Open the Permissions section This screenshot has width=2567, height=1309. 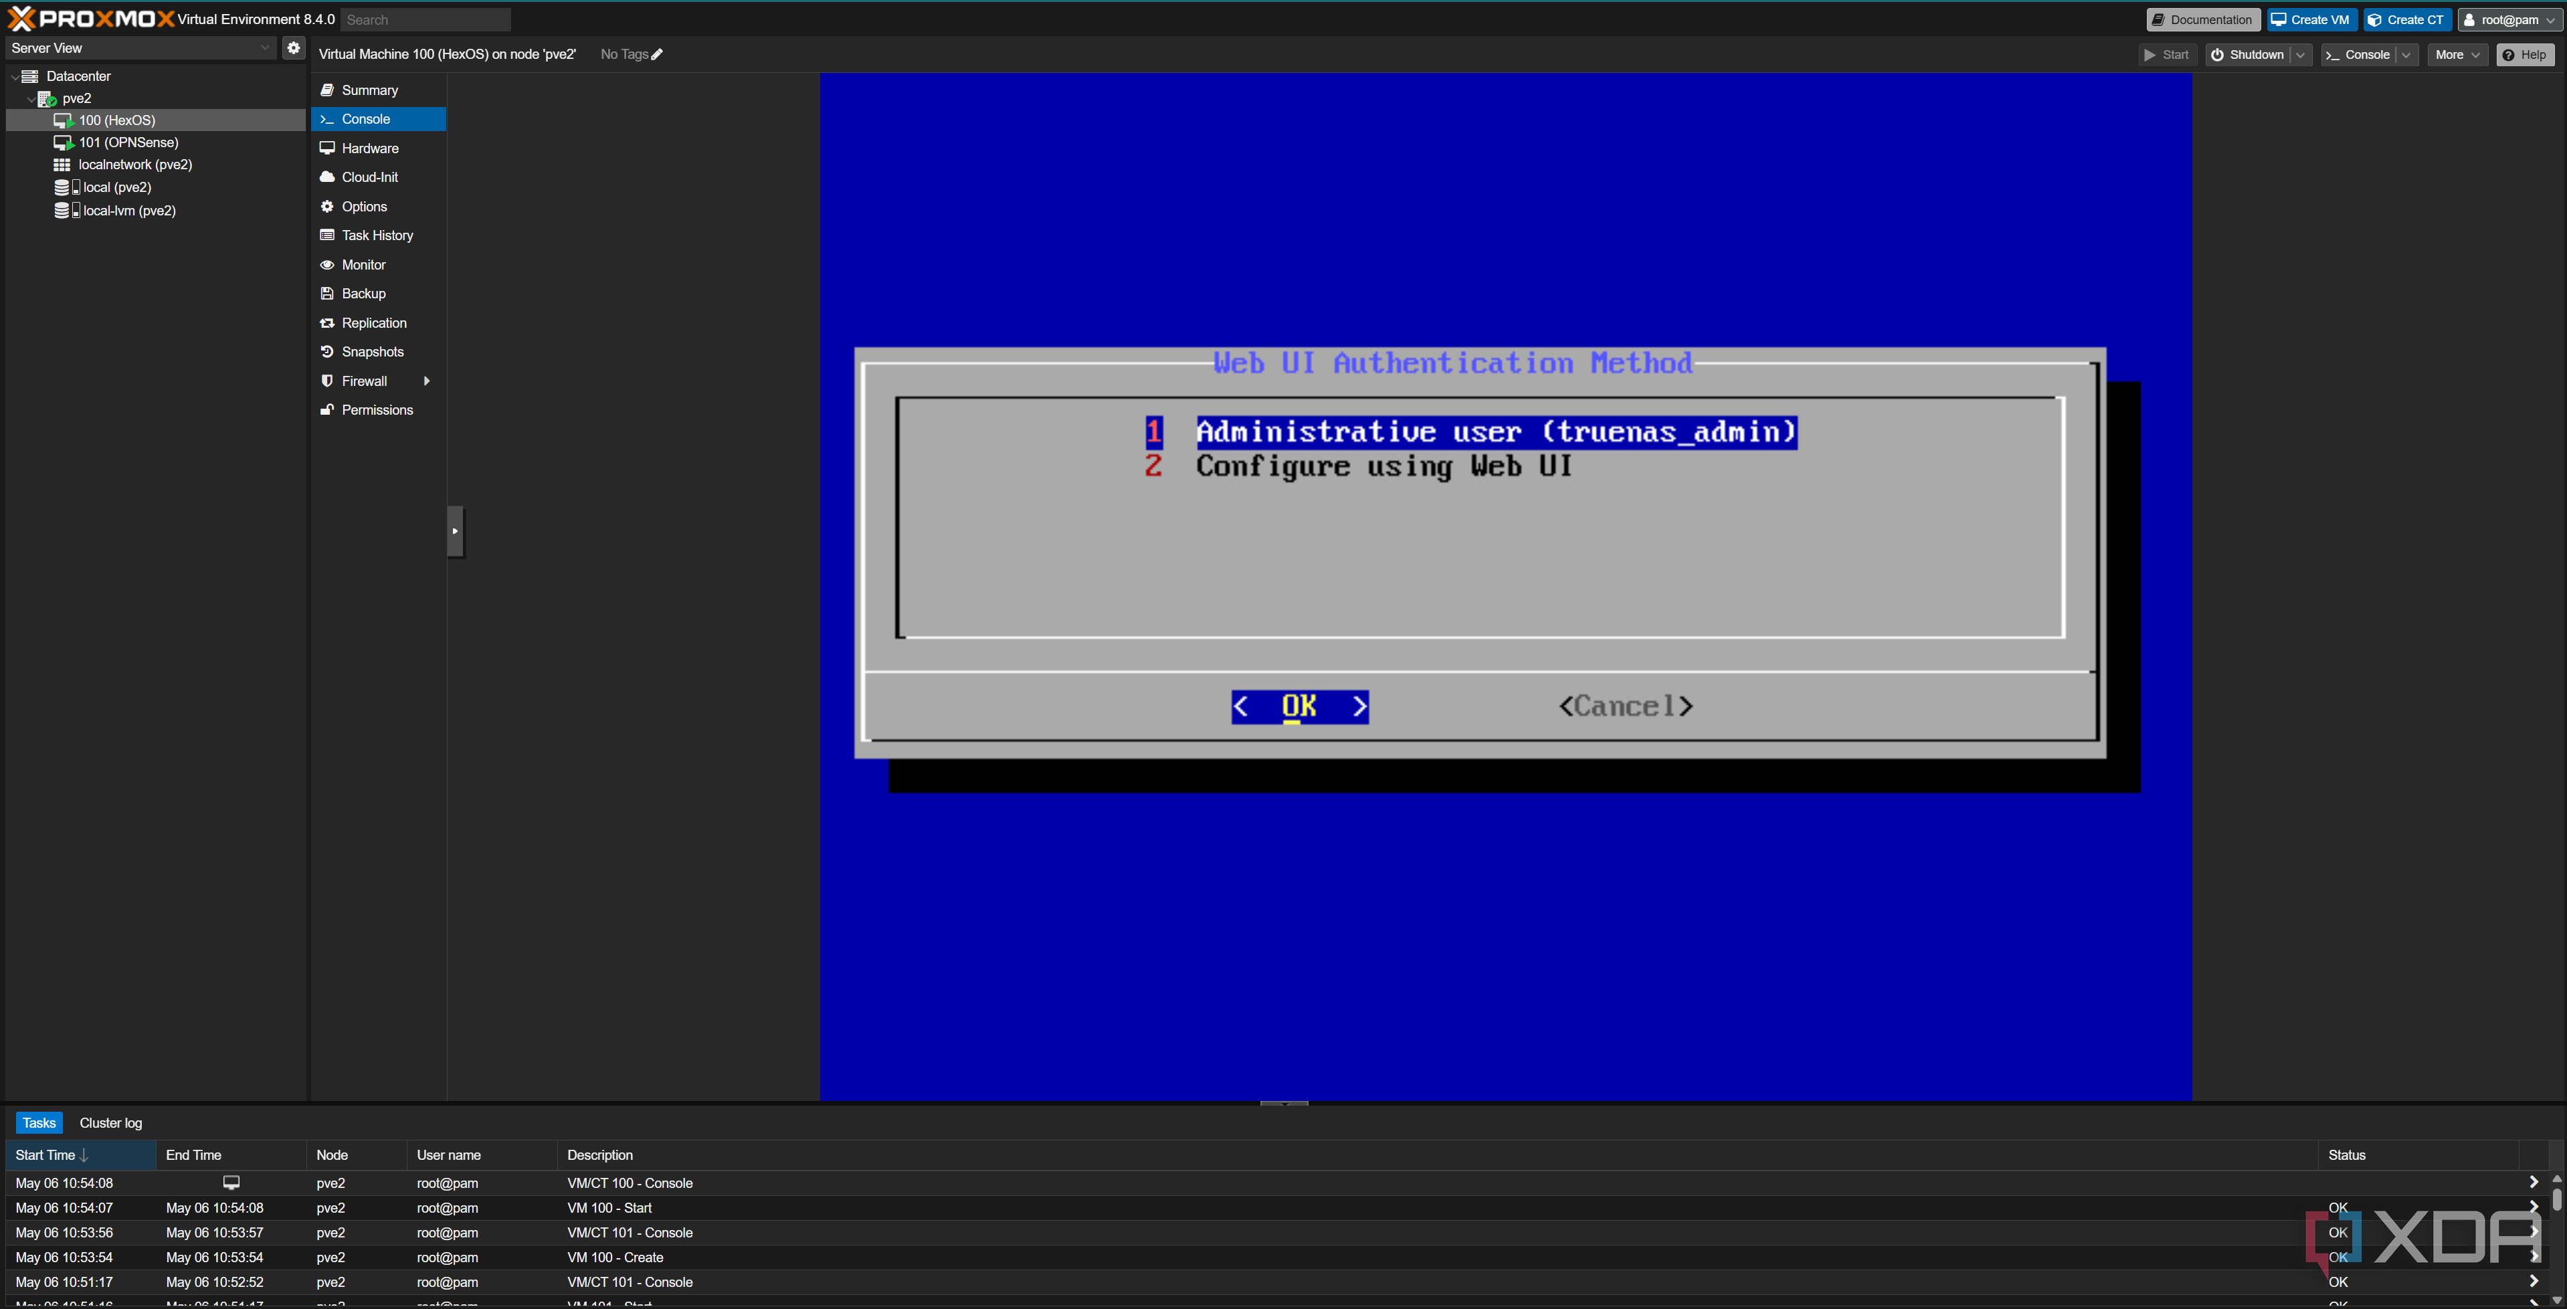pos(379,411)
